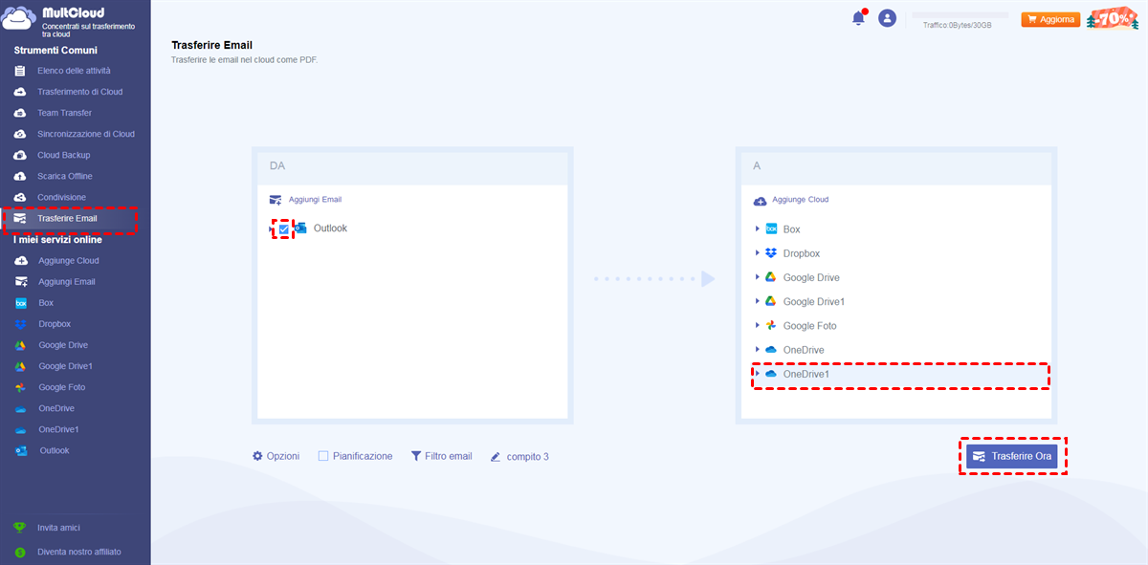The width and height of the screenshot is (1148, 565).
Task: Click the Sincronizzazione di Cloud sidebar icon
Action: tap(20, 134)
